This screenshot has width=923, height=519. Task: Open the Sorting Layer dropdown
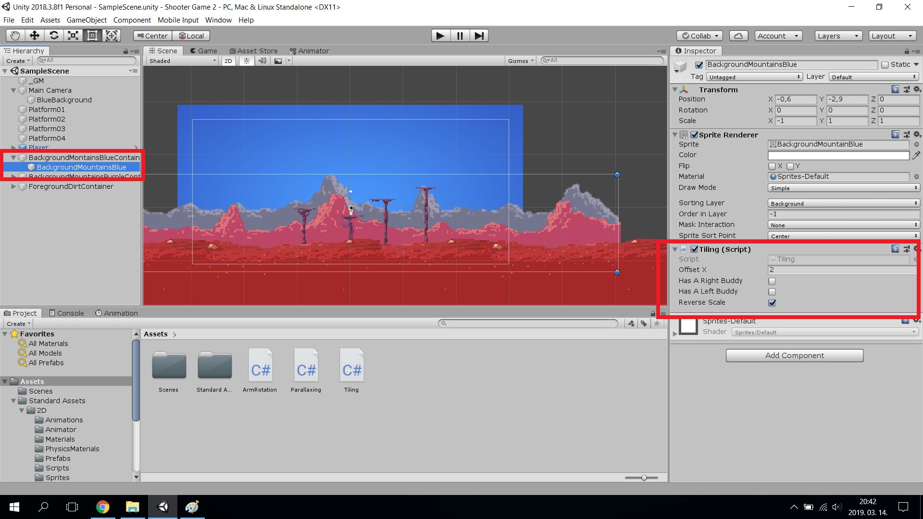[843, 203]
